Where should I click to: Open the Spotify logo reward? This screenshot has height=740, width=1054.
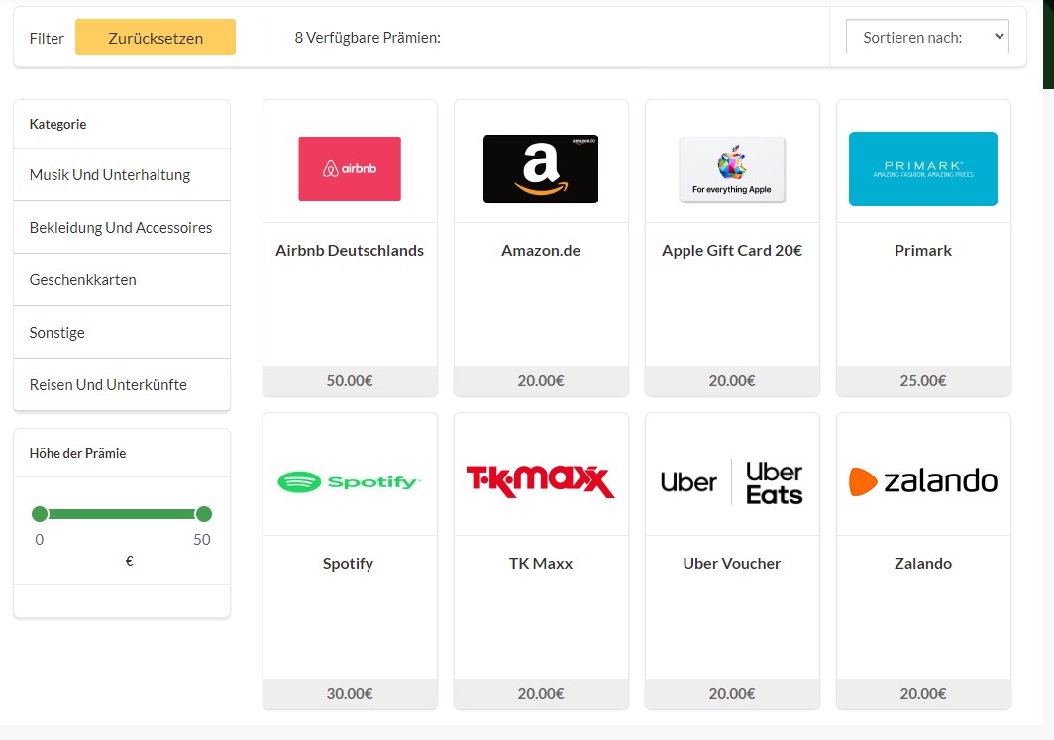pos(350,482)
